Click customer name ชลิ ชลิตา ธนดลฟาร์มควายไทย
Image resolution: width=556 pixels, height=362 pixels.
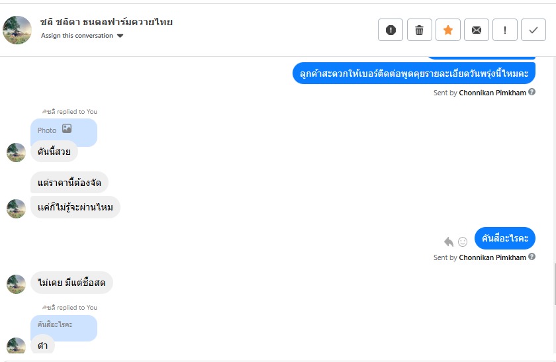[106, 22]
